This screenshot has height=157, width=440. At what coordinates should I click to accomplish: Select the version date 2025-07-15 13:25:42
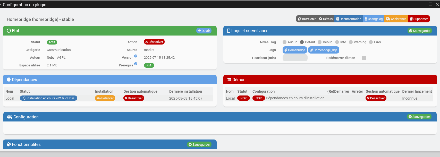click(159, 58)
